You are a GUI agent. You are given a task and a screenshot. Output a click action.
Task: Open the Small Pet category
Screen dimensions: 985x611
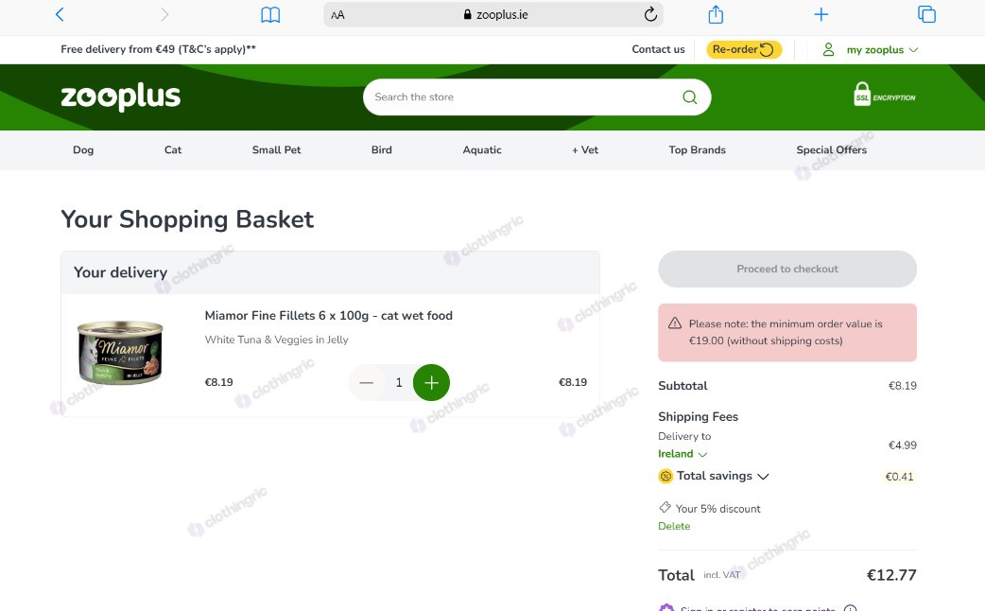[x=276, y=149]
